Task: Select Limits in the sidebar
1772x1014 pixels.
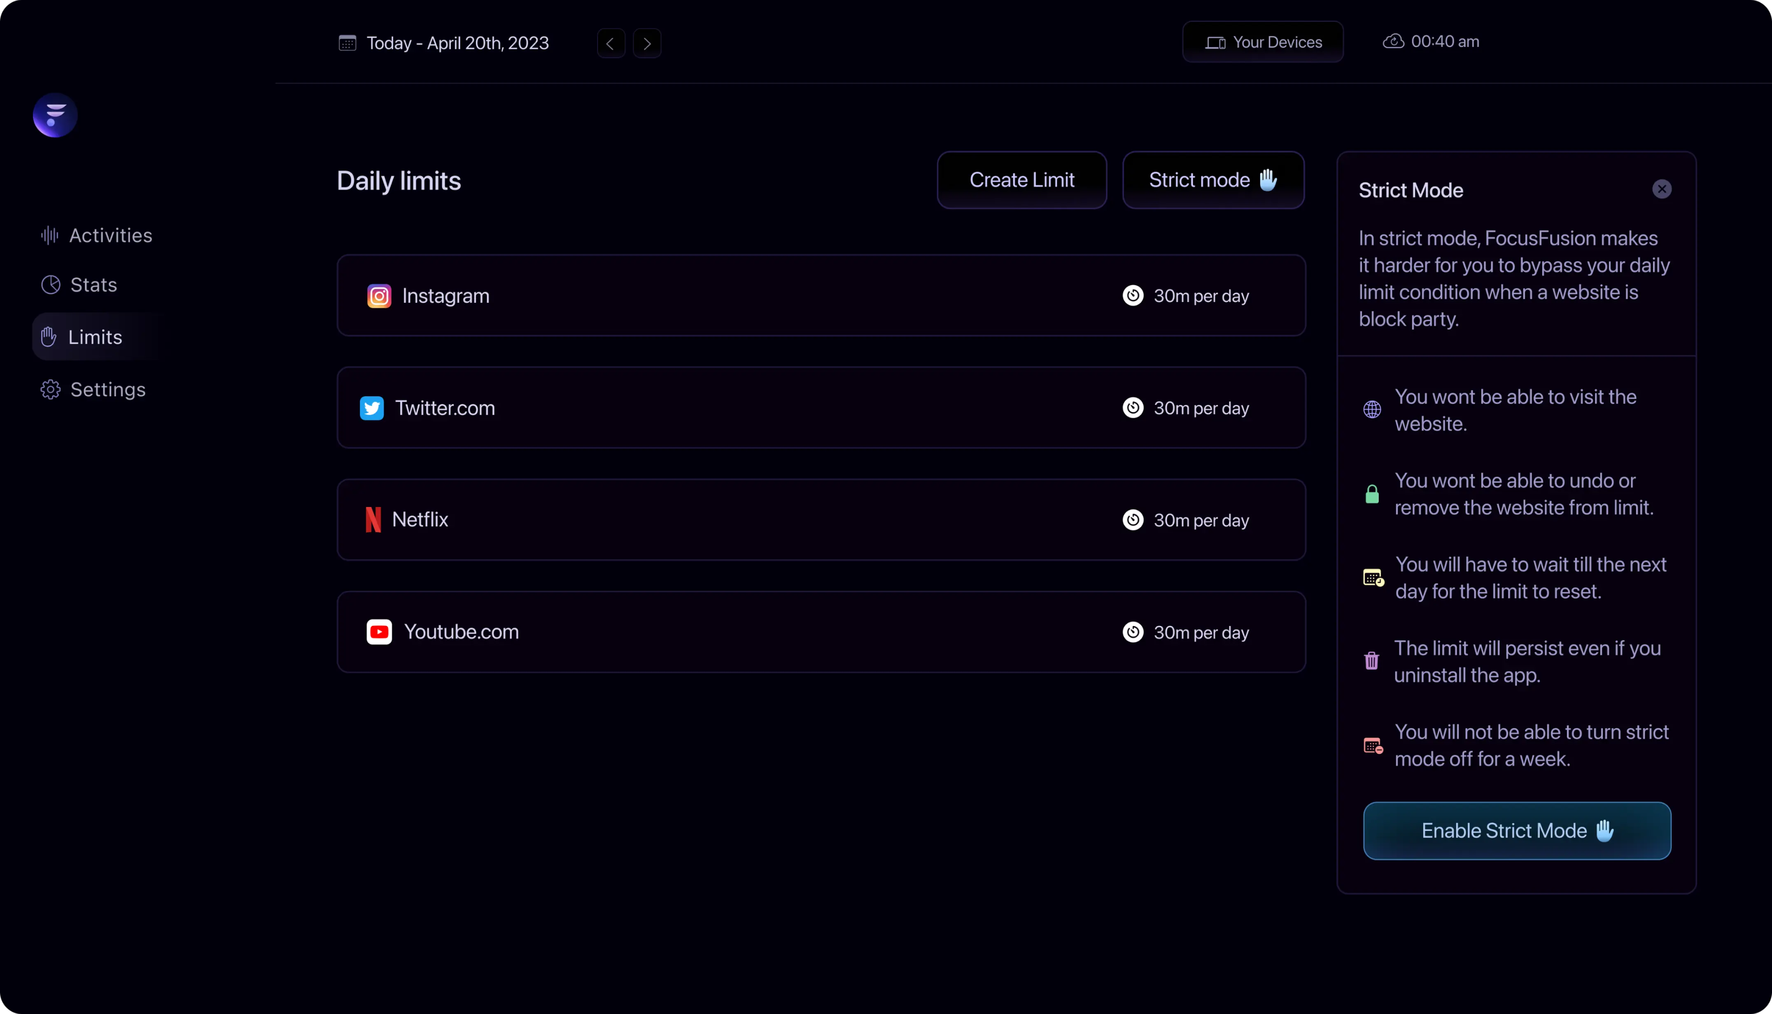Action: point(96,337)
